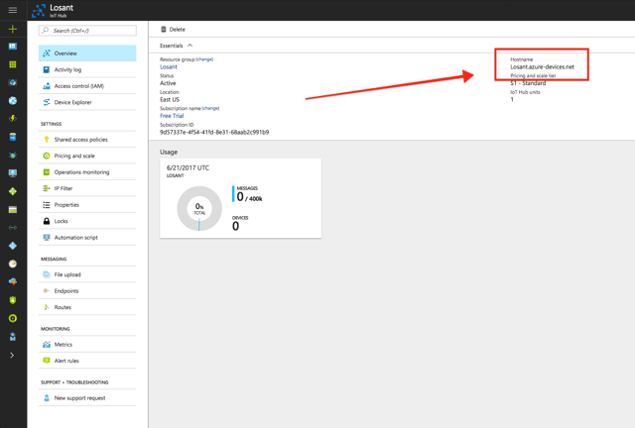Click the Device Explorer icon

[x=47, y=102]
